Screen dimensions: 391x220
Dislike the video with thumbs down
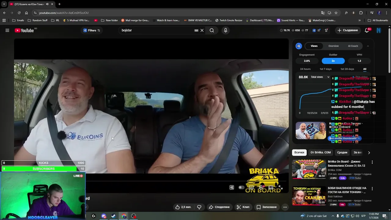click(199, 207)
